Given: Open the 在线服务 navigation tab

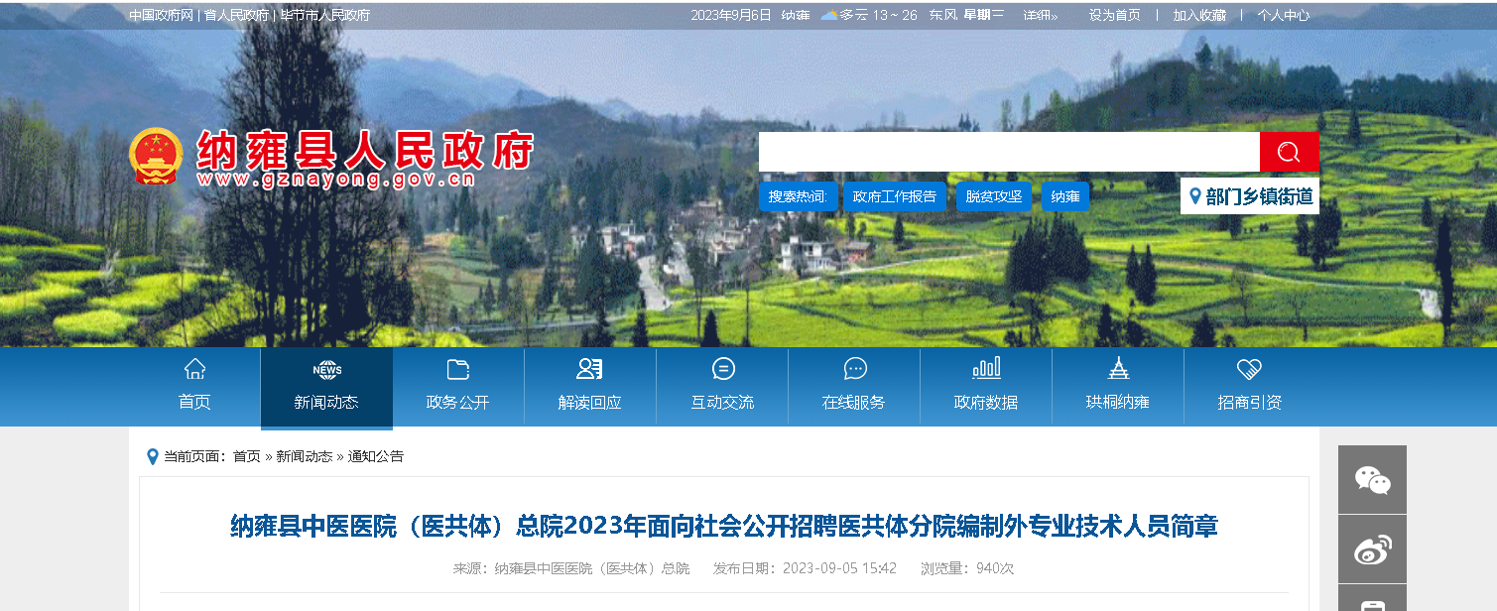Looking at the screenshot, I should coord(854,387).
